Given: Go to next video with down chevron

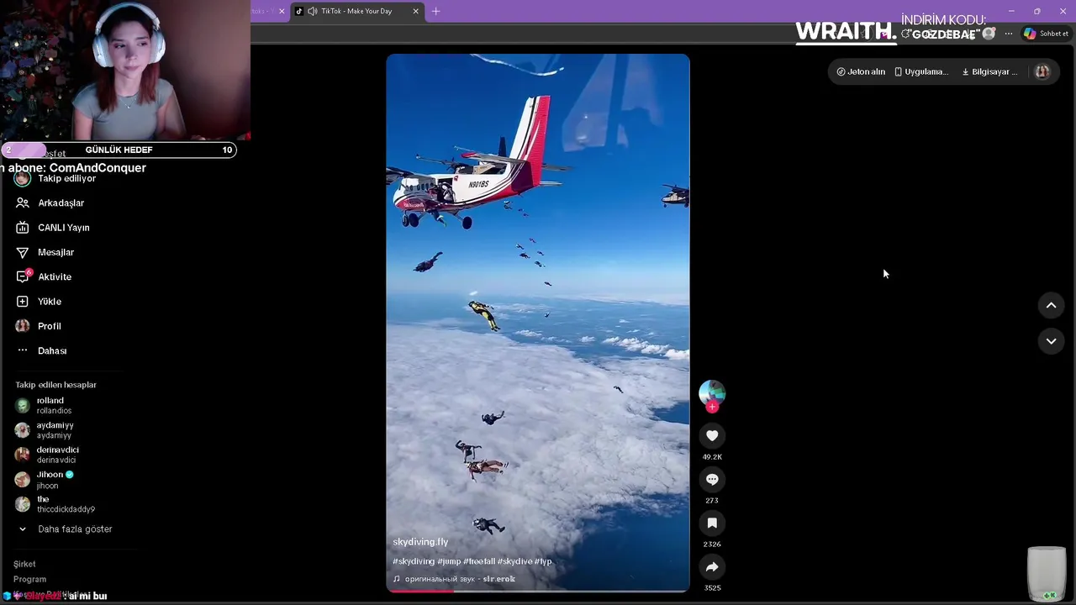Looking at the screenshot, I should [x=1051, y=341].
